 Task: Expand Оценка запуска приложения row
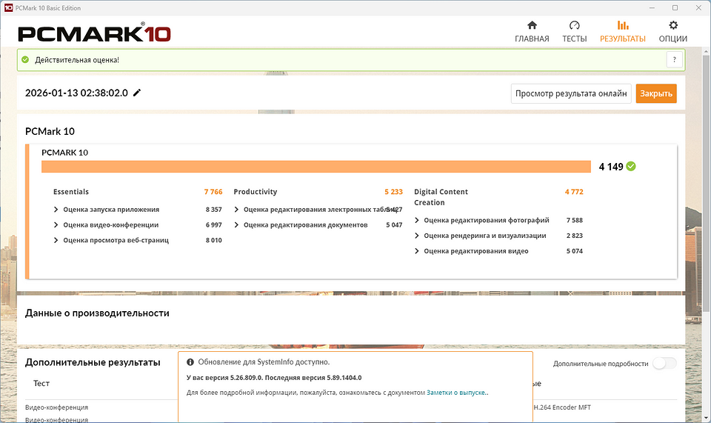[56, 210]
